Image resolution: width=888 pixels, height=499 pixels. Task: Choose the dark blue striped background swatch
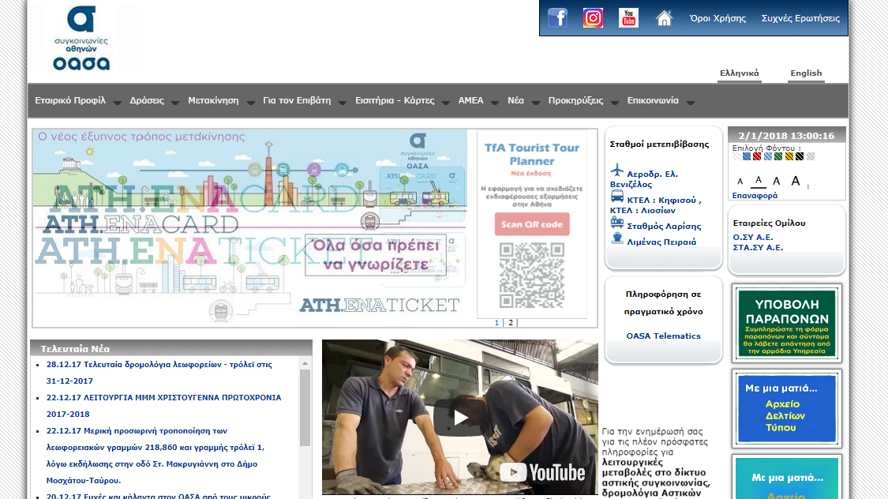(x=747, y=156)
